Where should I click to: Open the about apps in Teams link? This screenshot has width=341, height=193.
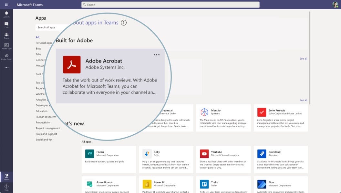96,23
